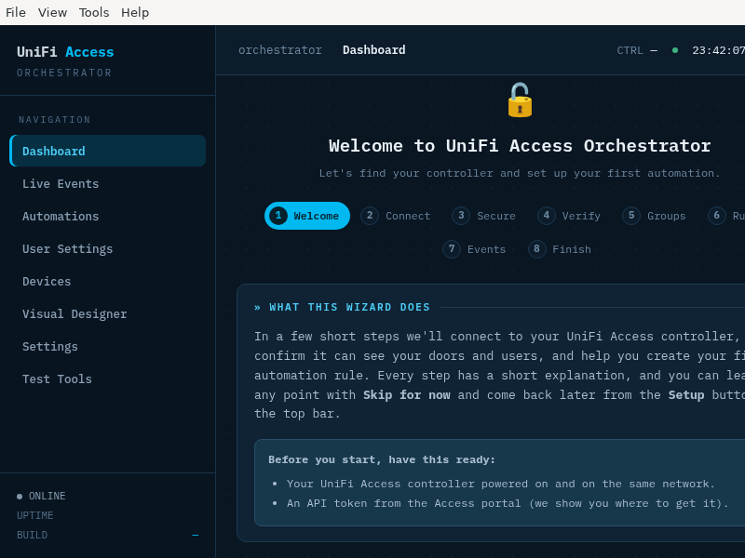Click 'Before you start, have this ready:' text
Screen dimensions: 745x558
382,459
